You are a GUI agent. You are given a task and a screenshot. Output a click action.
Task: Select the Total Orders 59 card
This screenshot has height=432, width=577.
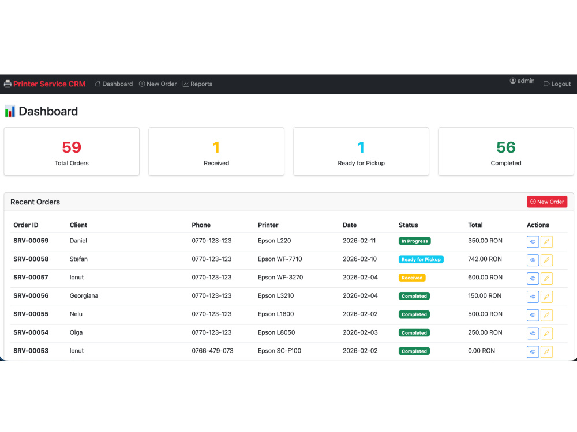[72, 151]
